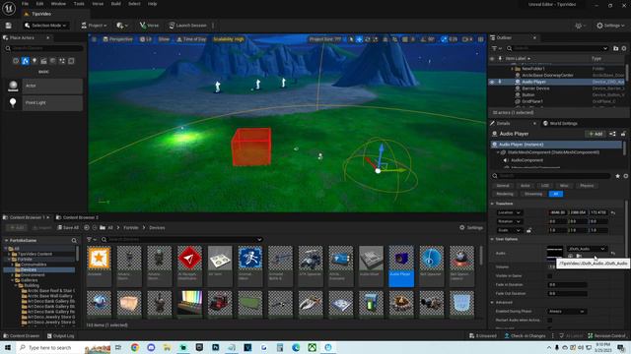This screenshot has width=631, height=354.
Task: Click the lock icon in Details header
Action: [x=623, y=134]
